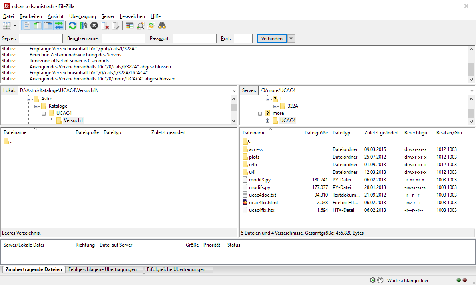Toggle the local directory tree display
The width and height of the screenshot is (476, 285).
(x=37, y=26)
